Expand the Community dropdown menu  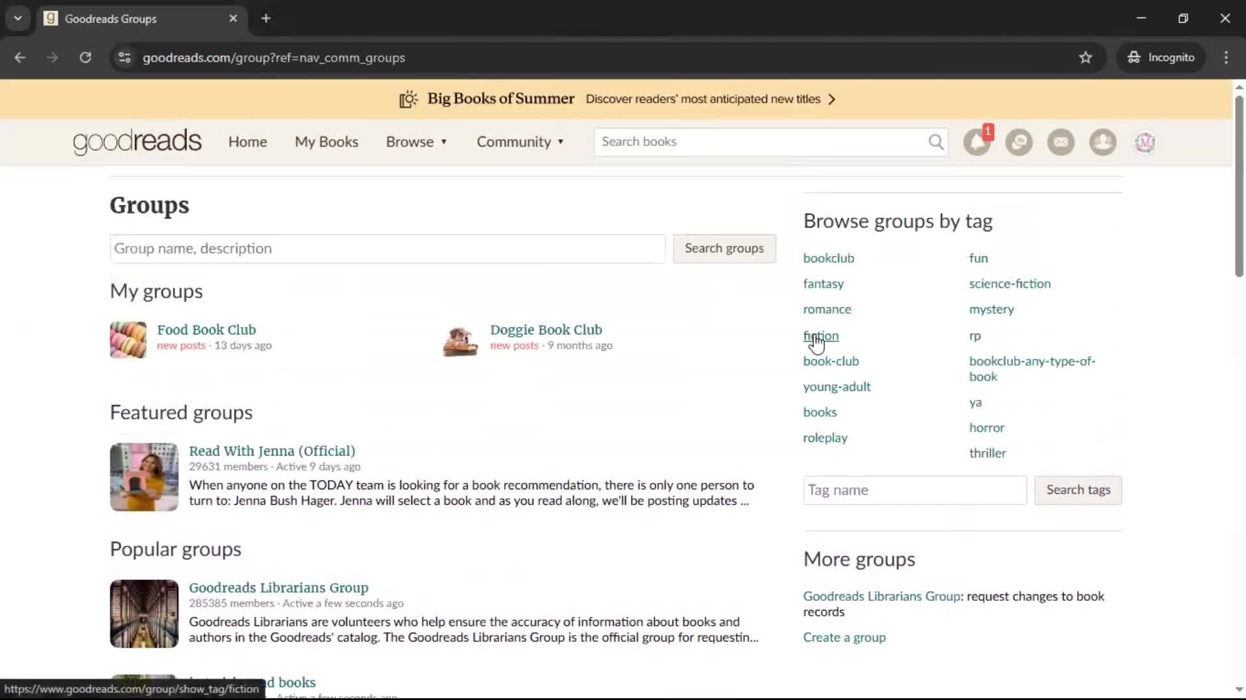click(x=520, y=142)
